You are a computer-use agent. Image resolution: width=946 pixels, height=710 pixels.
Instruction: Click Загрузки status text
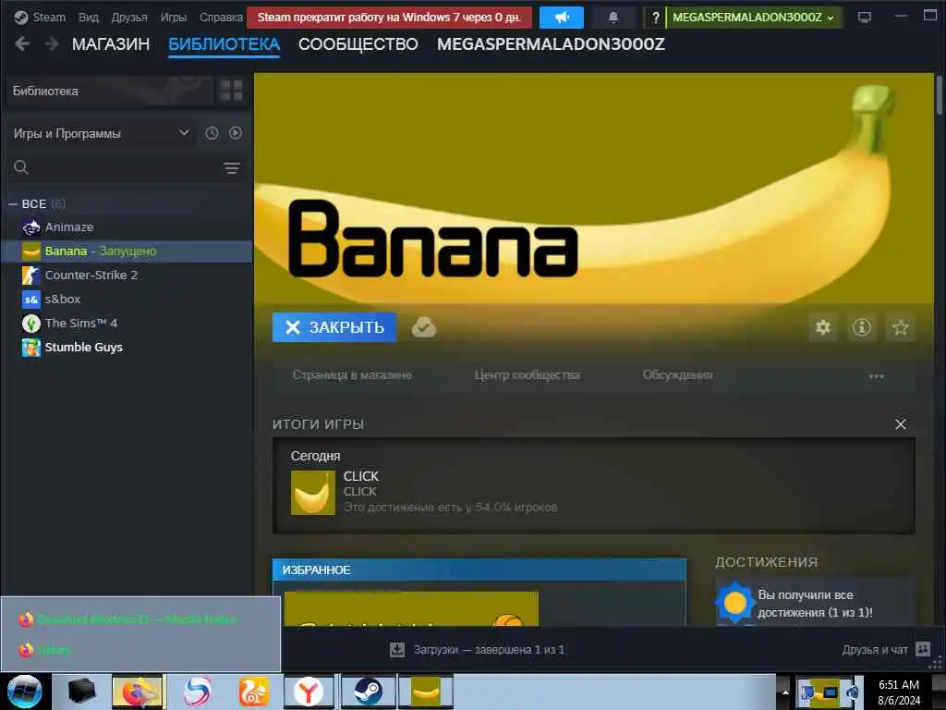489,650
